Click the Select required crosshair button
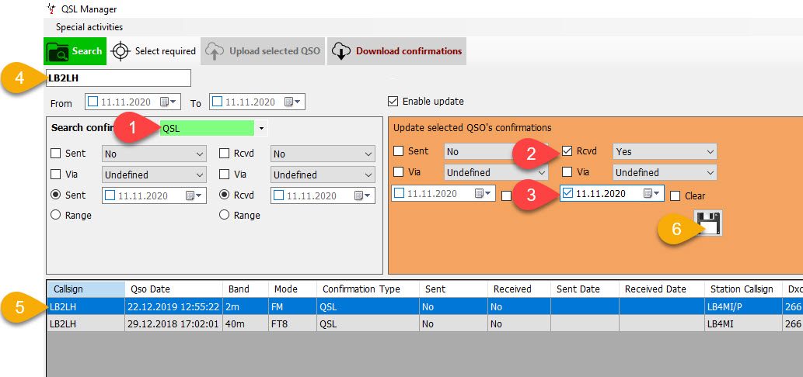The height and width of the screenshot is (377, 803). tap(154, 51)
